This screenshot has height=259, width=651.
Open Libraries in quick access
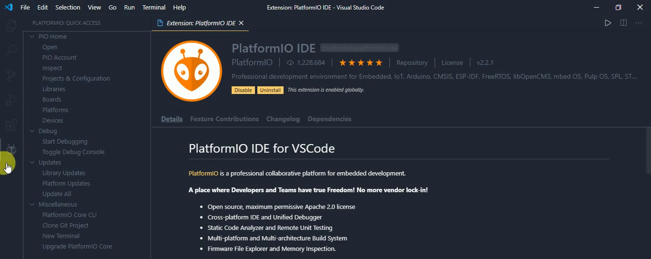point(54,89)
